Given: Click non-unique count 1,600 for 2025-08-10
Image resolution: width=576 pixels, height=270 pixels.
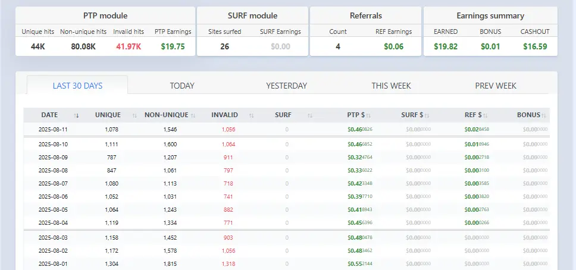Looking at the screenshot, I should click(170, 145).
